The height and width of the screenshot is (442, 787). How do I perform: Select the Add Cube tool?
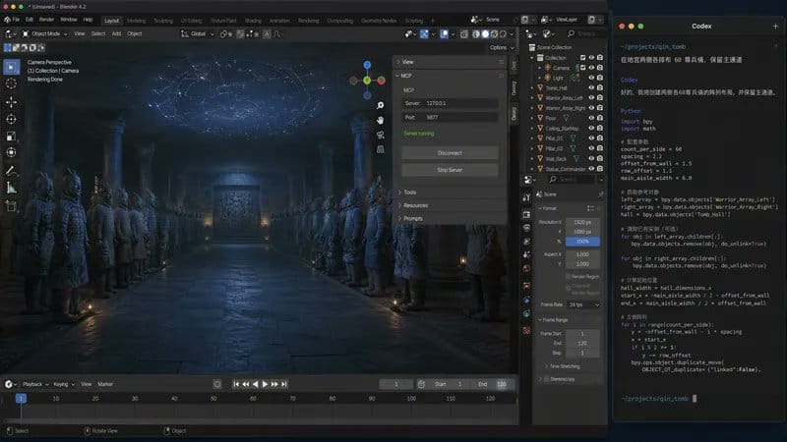click(11, 206)
